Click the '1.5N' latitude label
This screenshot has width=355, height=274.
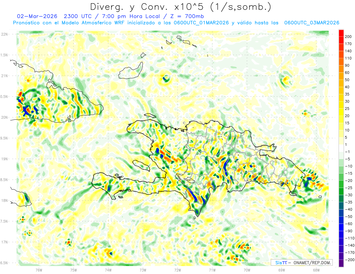click(x=4, y=55)
